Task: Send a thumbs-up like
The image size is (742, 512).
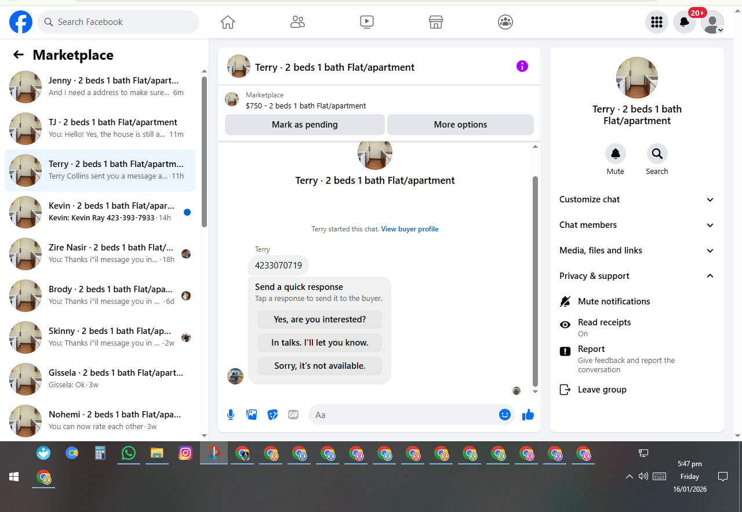Action: pos(528,415)
